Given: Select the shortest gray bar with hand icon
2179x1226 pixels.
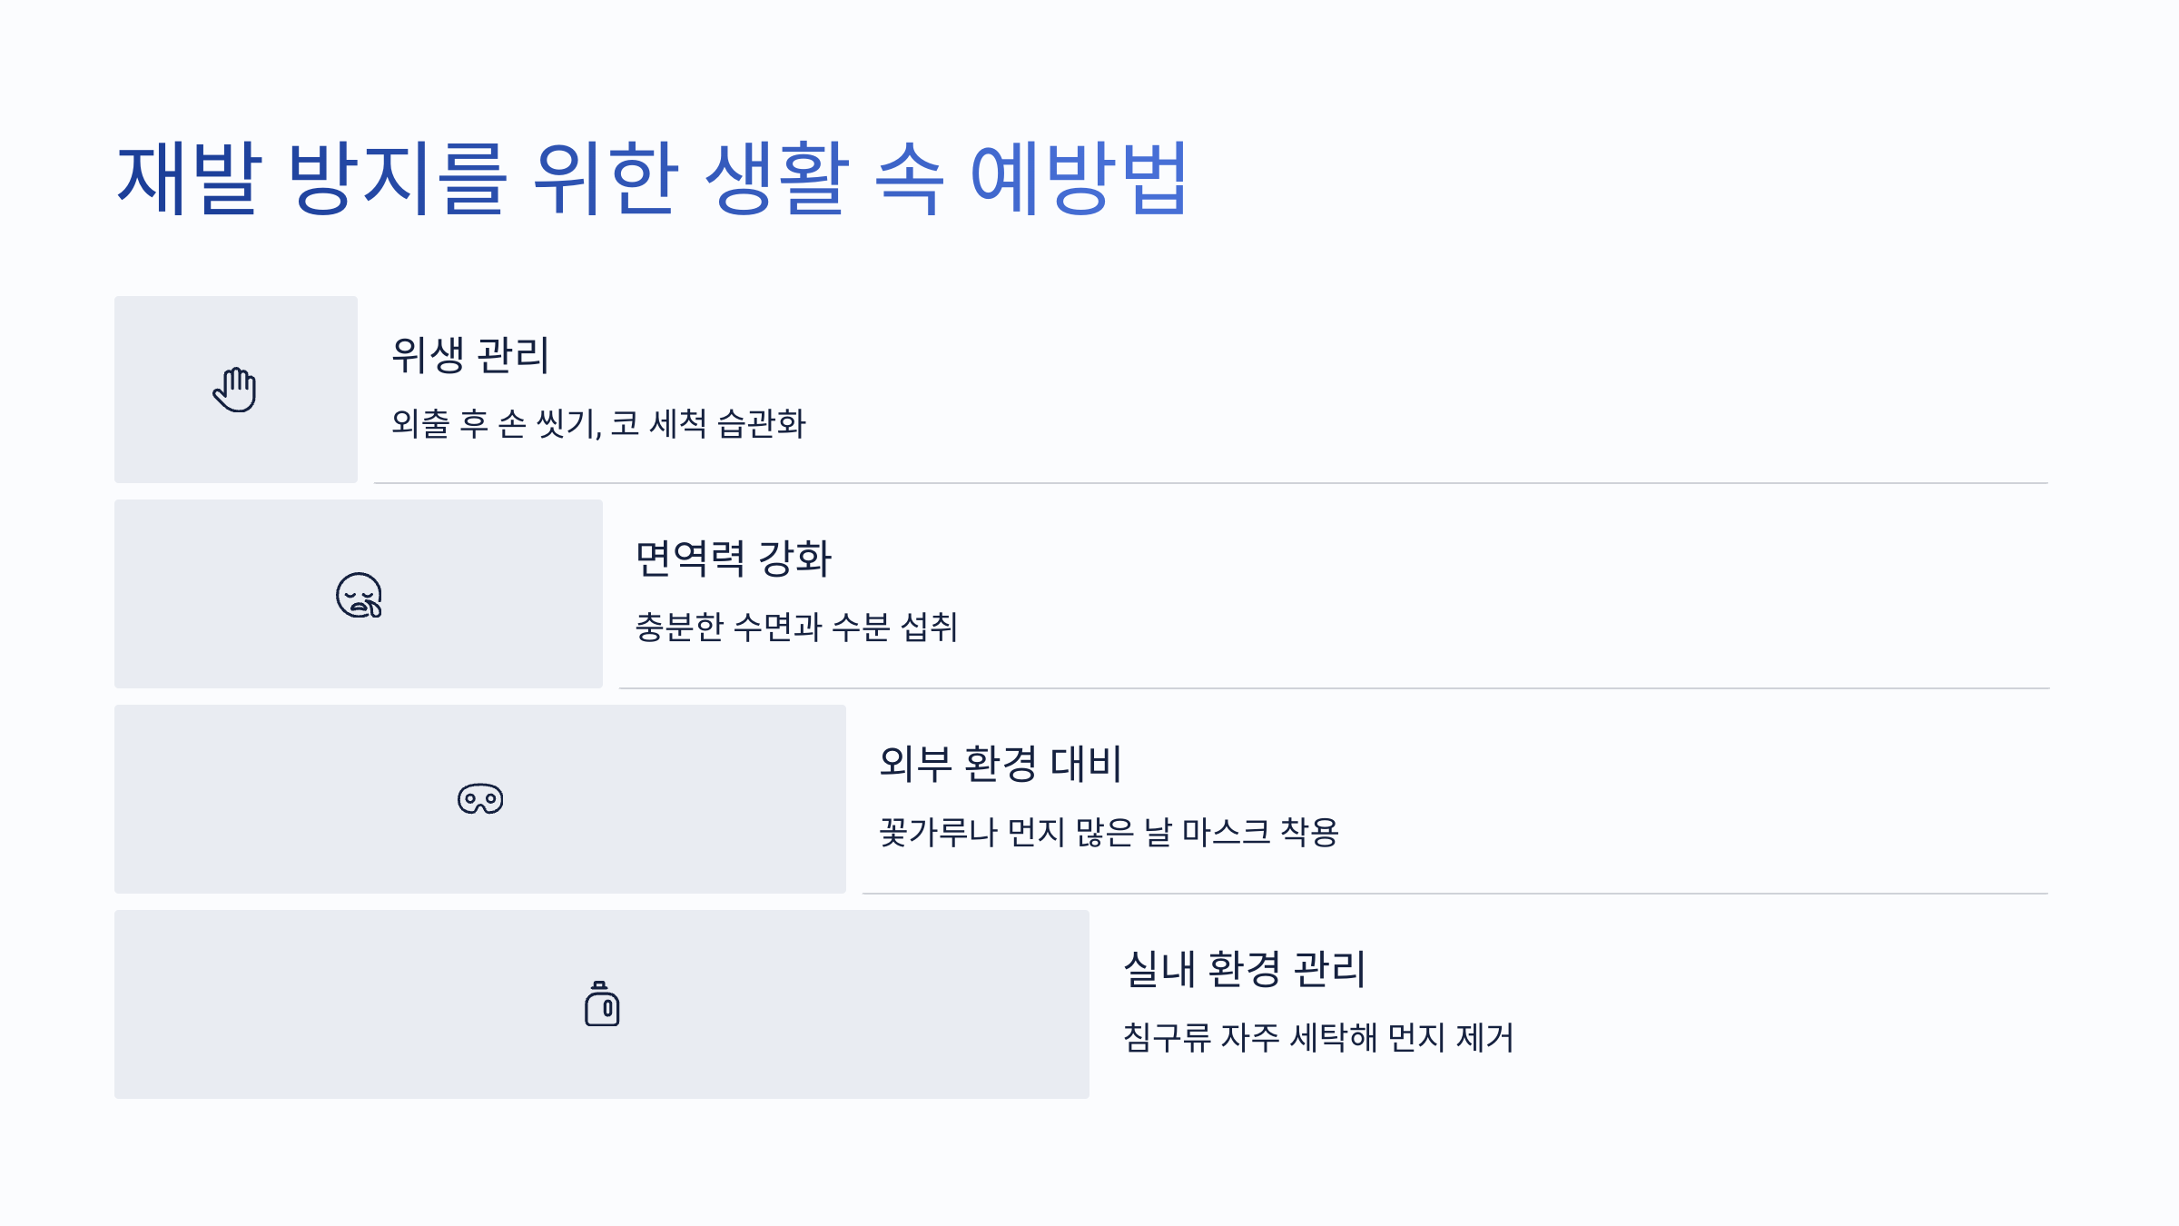Looking at the screenshot, I should 236,390.
